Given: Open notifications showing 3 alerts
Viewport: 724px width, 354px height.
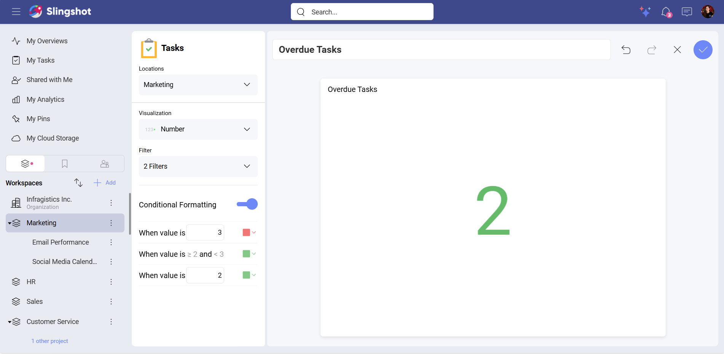Looking at the screenshot, I should [667, 12].
